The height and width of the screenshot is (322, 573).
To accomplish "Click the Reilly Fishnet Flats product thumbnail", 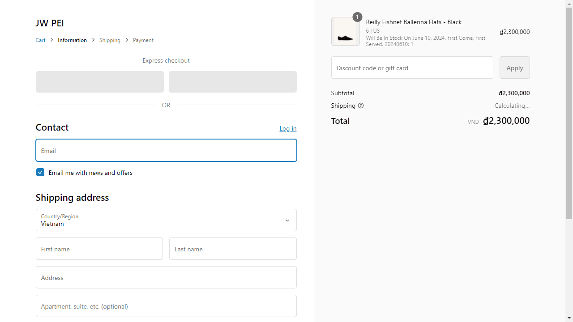I will (x=346, y=31).
